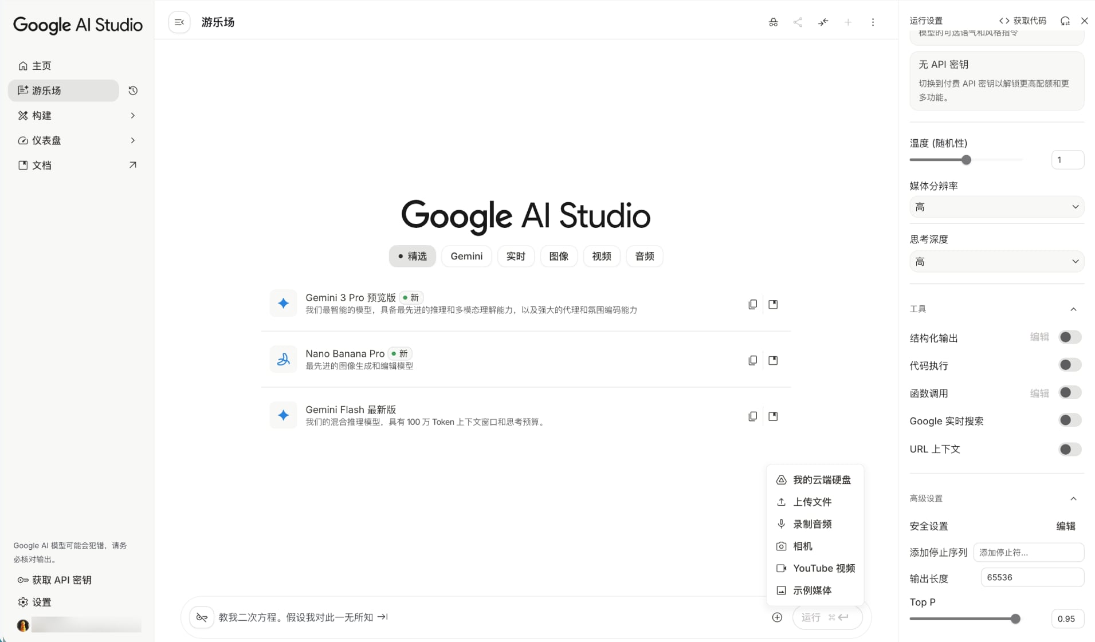Change 思考深度 using its dropdown
The image size is (1095, 642).
point(996,261)
